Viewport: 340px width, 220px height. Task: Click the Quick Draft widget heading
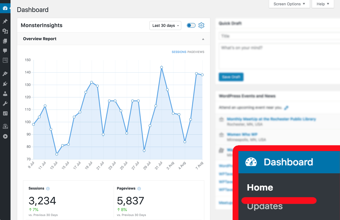click(230, 23)
